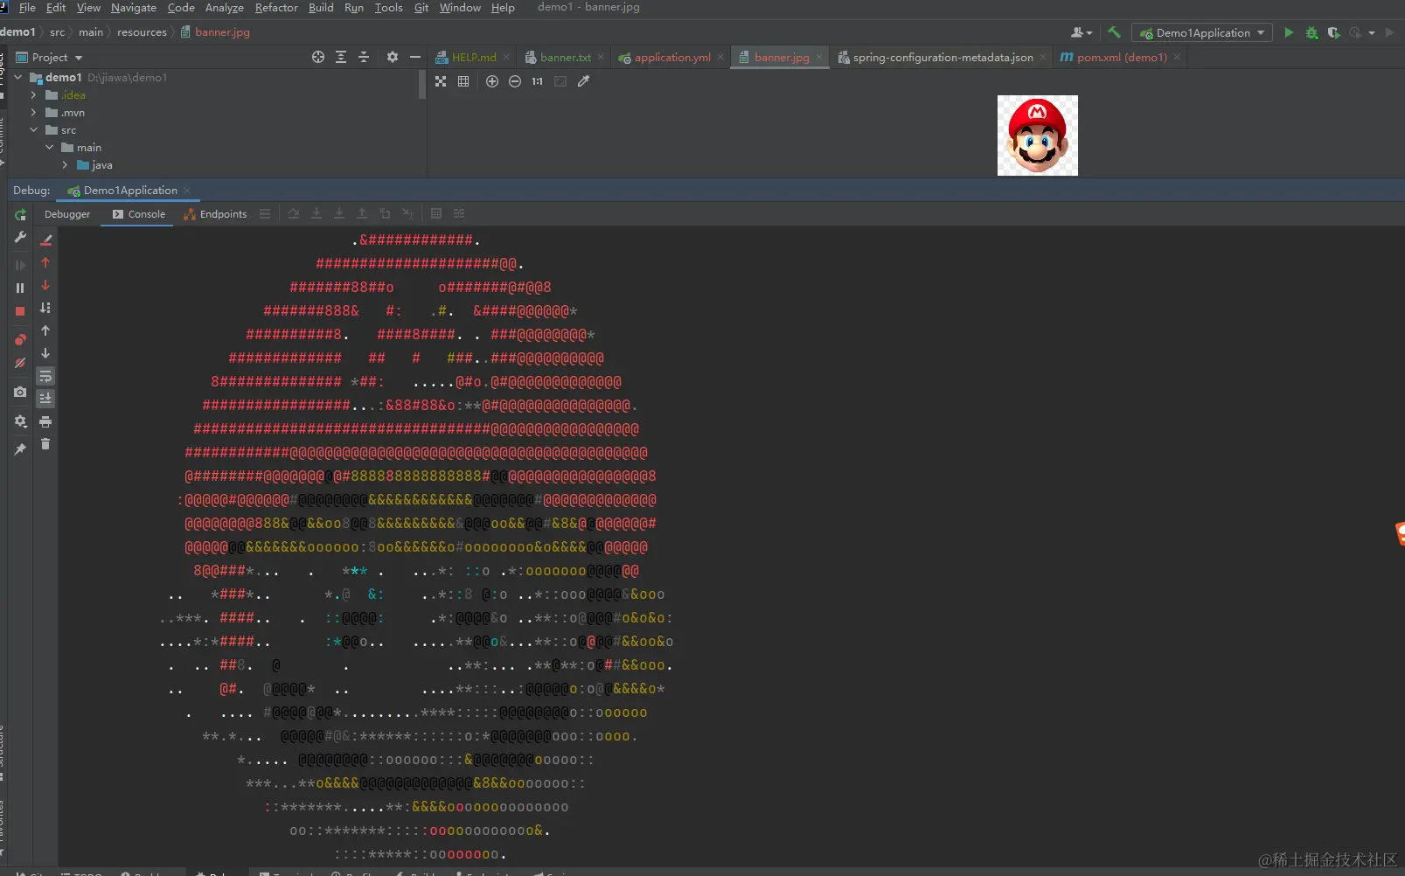The image size is (1405, 876).
Task: Collapse the src folder
Action: tap(33, 130)
